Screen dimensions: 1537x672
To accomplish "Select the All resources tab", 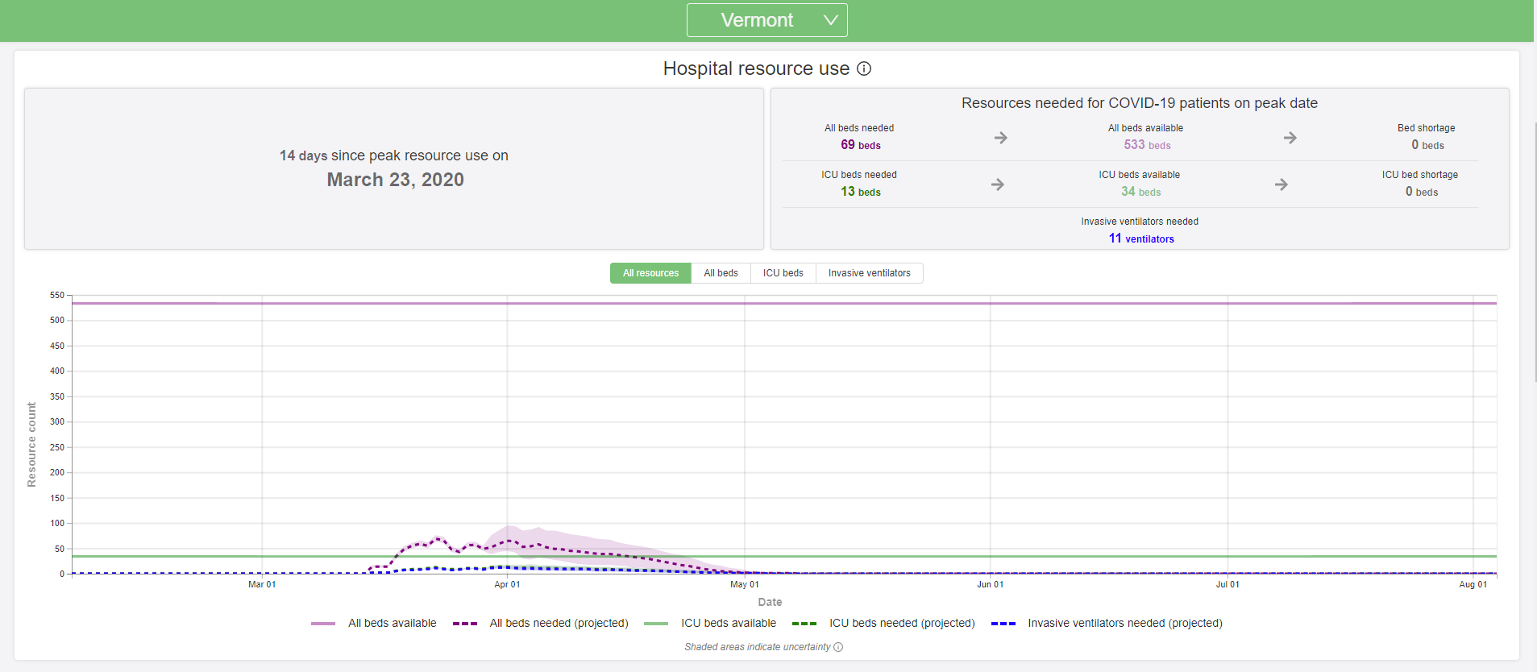I will pos(650,273).
